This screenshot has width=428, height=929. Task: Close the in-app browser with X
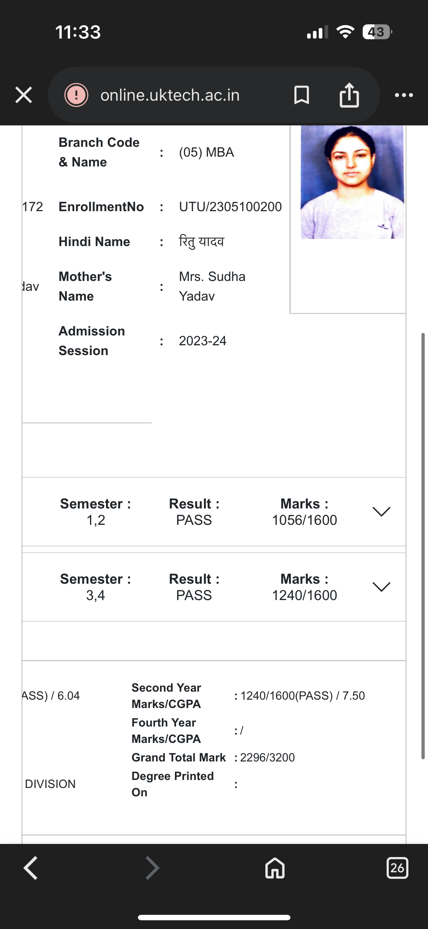[x=24, y=95]
